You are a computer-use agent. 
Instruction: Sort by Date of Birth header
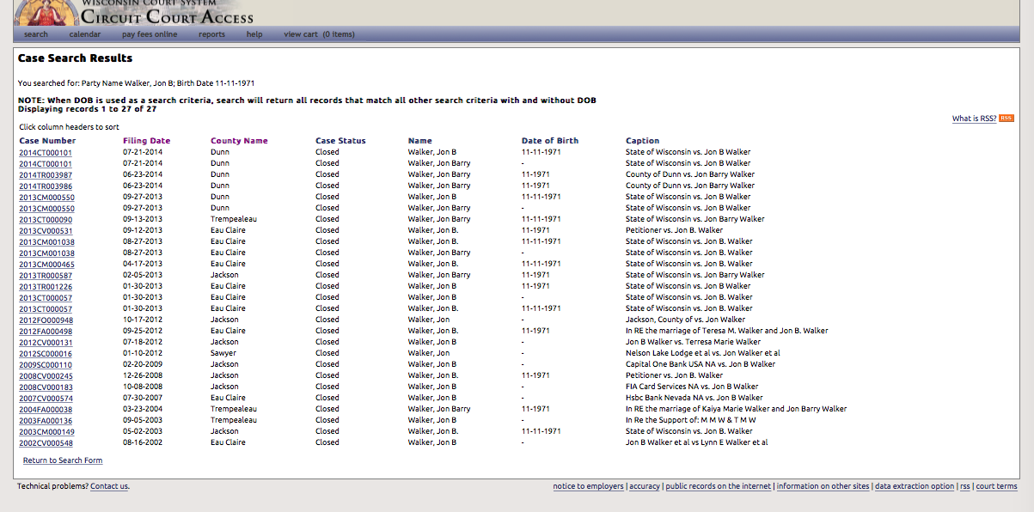(550, 141)
